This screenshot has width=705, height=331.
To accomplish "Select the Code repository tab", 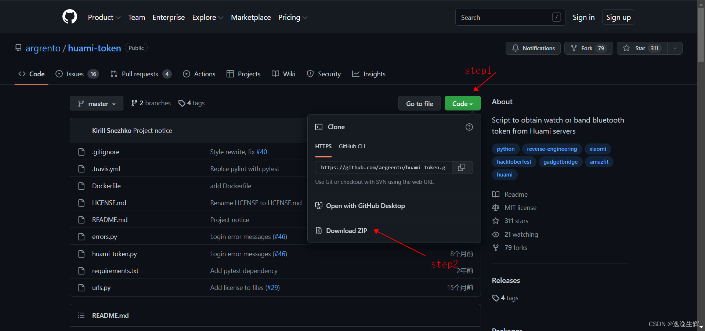I will [32, 74].
